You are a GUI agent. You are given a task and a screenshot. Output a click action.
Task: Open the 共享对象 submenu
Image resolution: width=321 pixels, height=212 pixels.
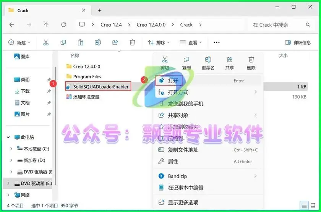208,115
